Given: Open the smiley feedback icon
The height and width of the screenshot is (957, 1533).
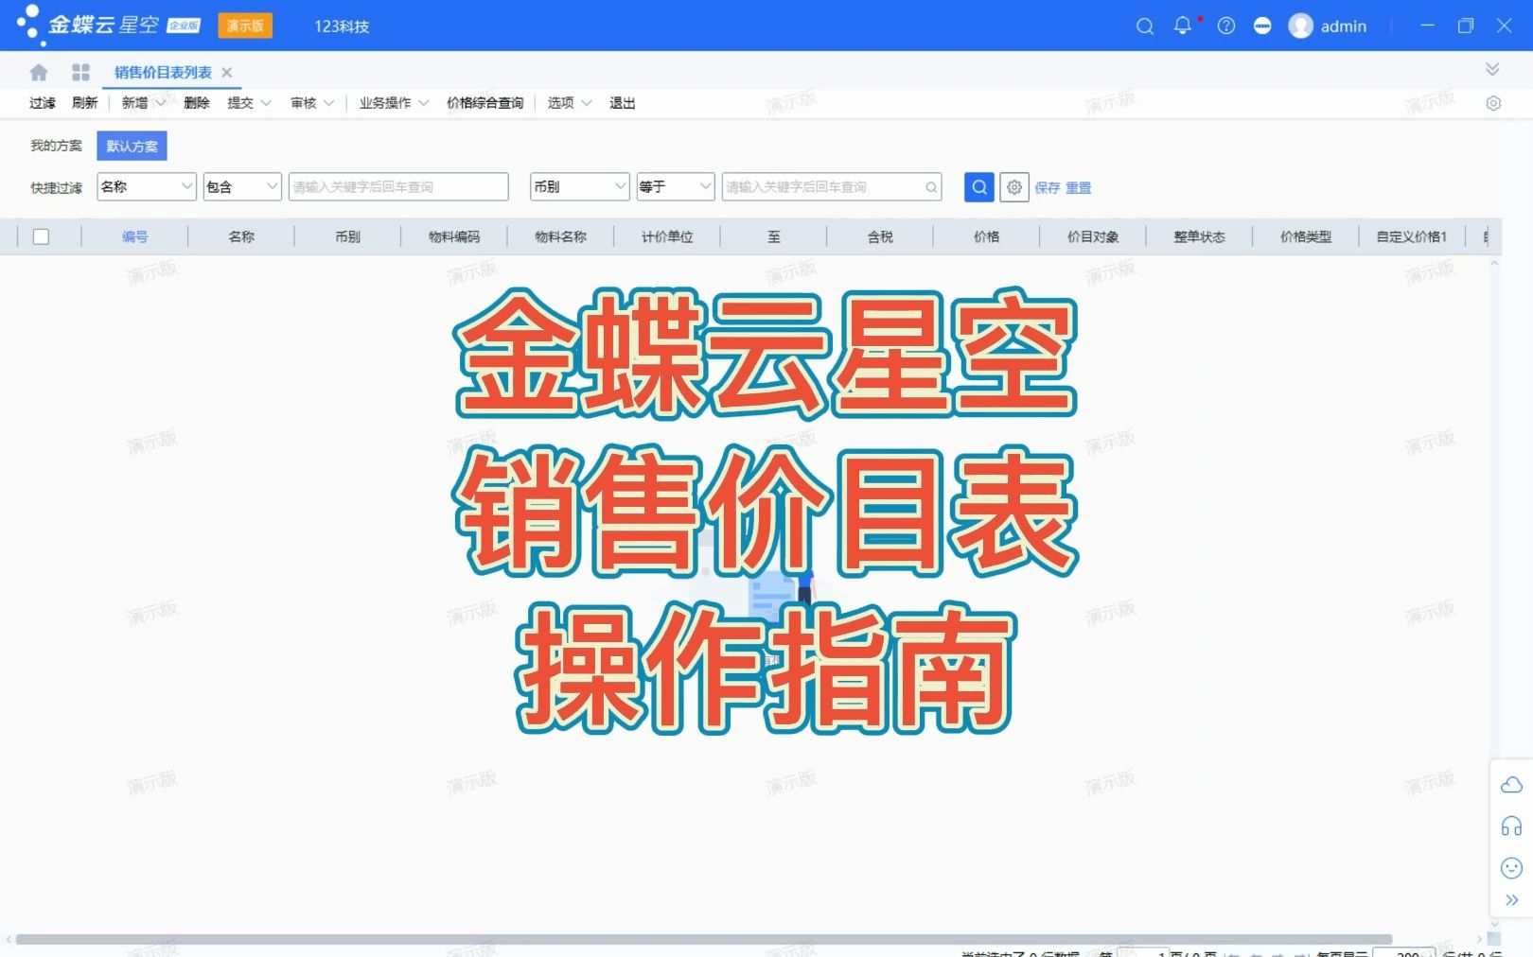Looking at the screenshot, I should (1512, 868).
